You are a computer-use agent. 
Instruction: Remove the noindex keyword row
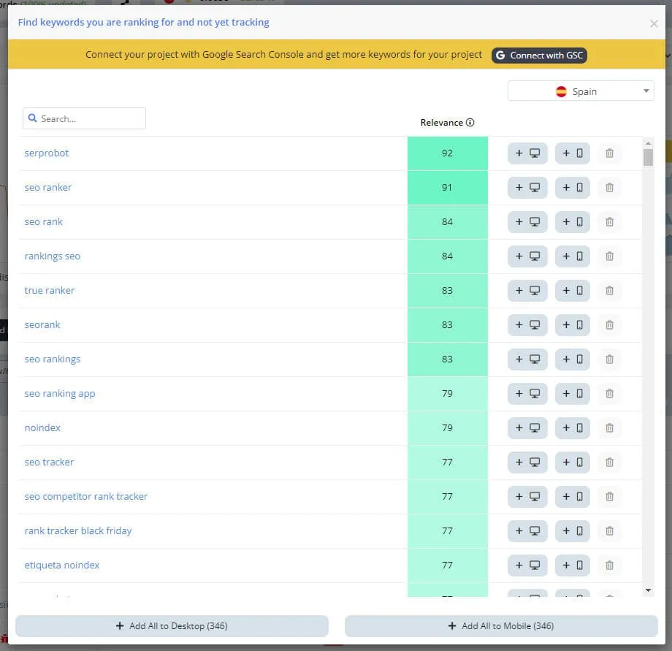click(x=609, y=427)
